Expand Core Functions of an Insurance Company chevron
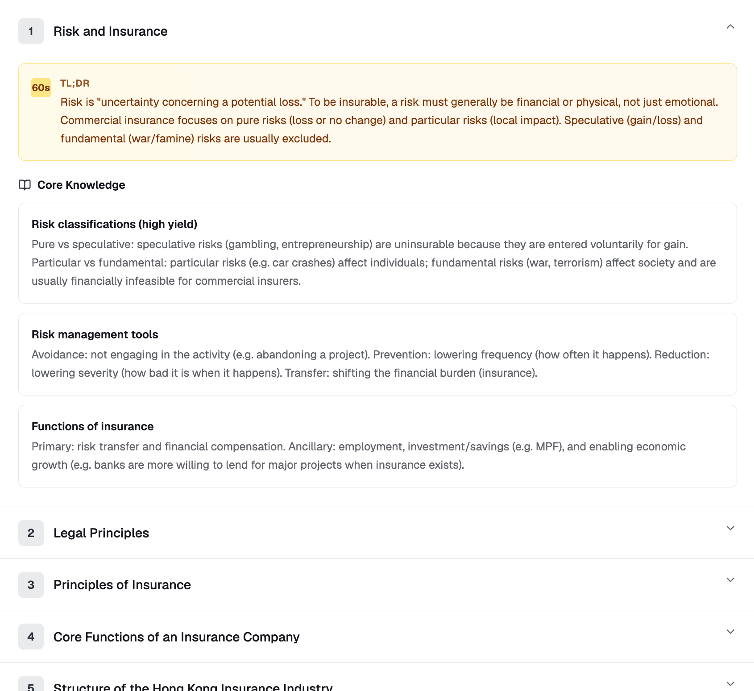Screen dimensions: 754x691 click(x=730, y=632)
